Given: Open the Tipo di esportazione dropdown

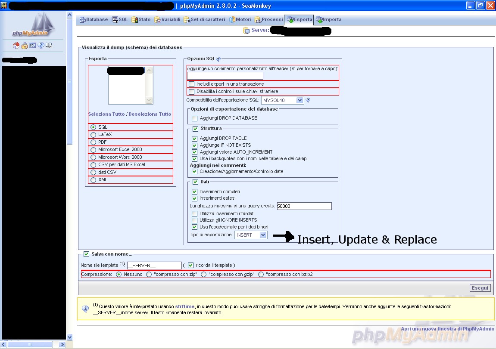Looking at the screenshot, I should [x=251, y=235].
